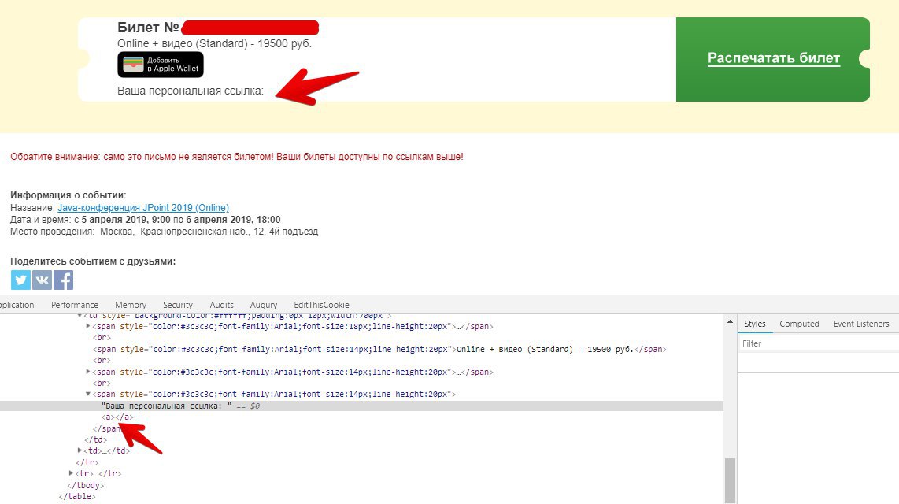The height and width of the screenshot is (504, 899).
Task: Click the 'Билет №' heading
Action: pos(148,28)
